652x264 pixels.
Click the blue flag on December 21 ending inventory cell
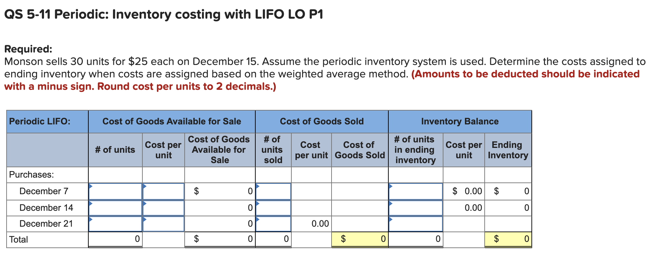coord(391,218)
